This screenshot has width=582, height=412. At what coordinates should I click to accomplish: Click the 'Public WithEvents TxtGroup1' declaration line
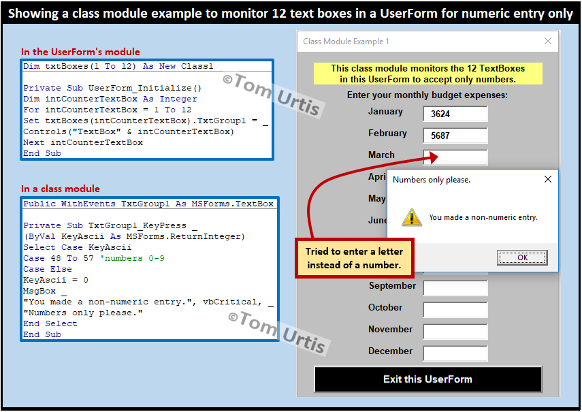point(148,204)
